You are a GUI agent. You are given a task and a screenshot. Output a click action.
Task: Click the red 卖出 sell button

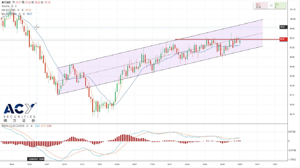(261, 6)
